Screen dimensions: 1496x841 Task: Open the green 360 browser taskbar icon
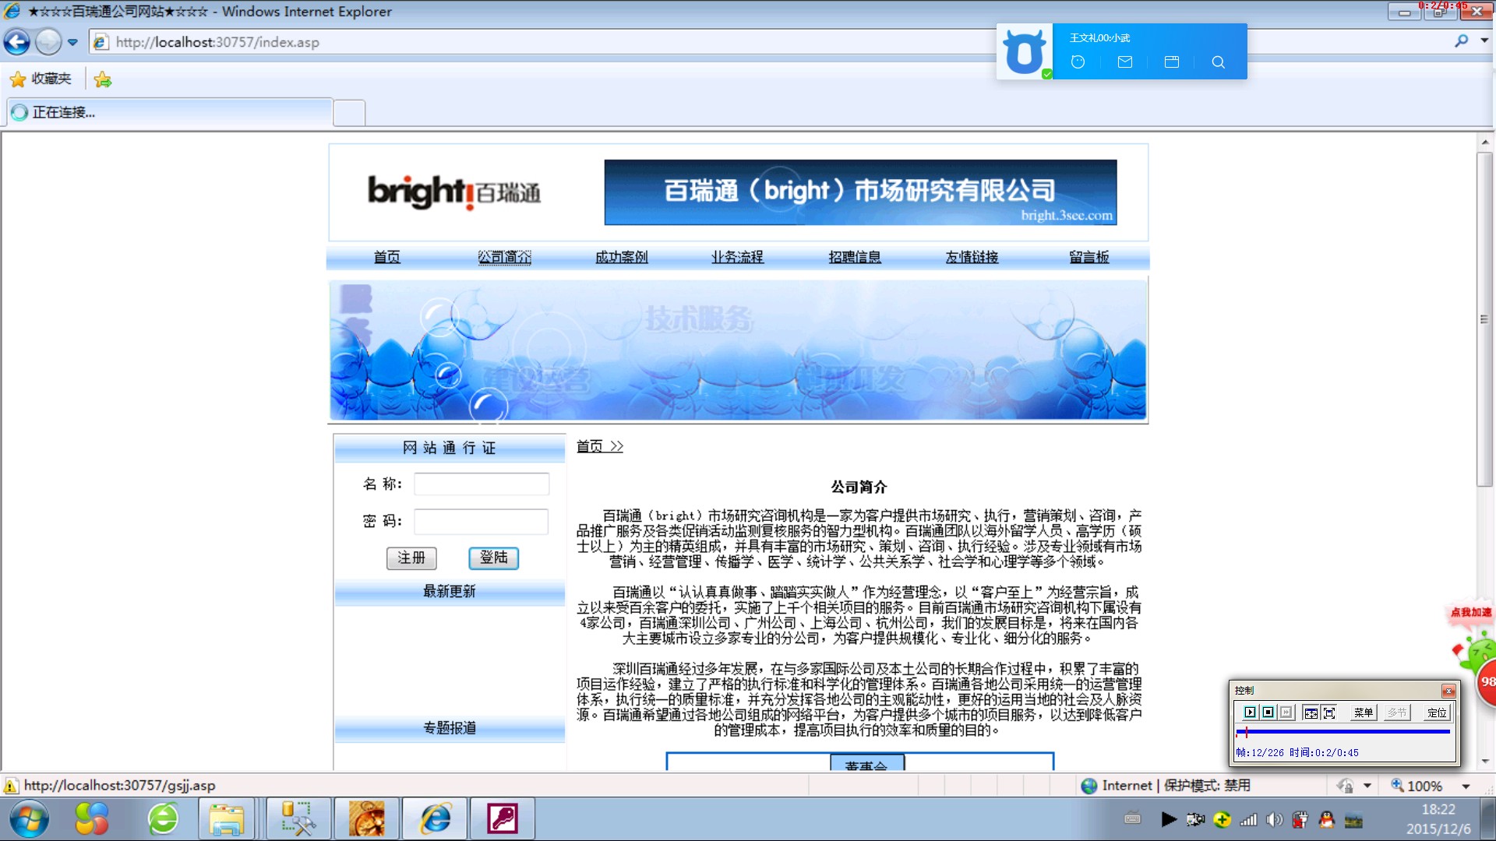pos(163,819)
